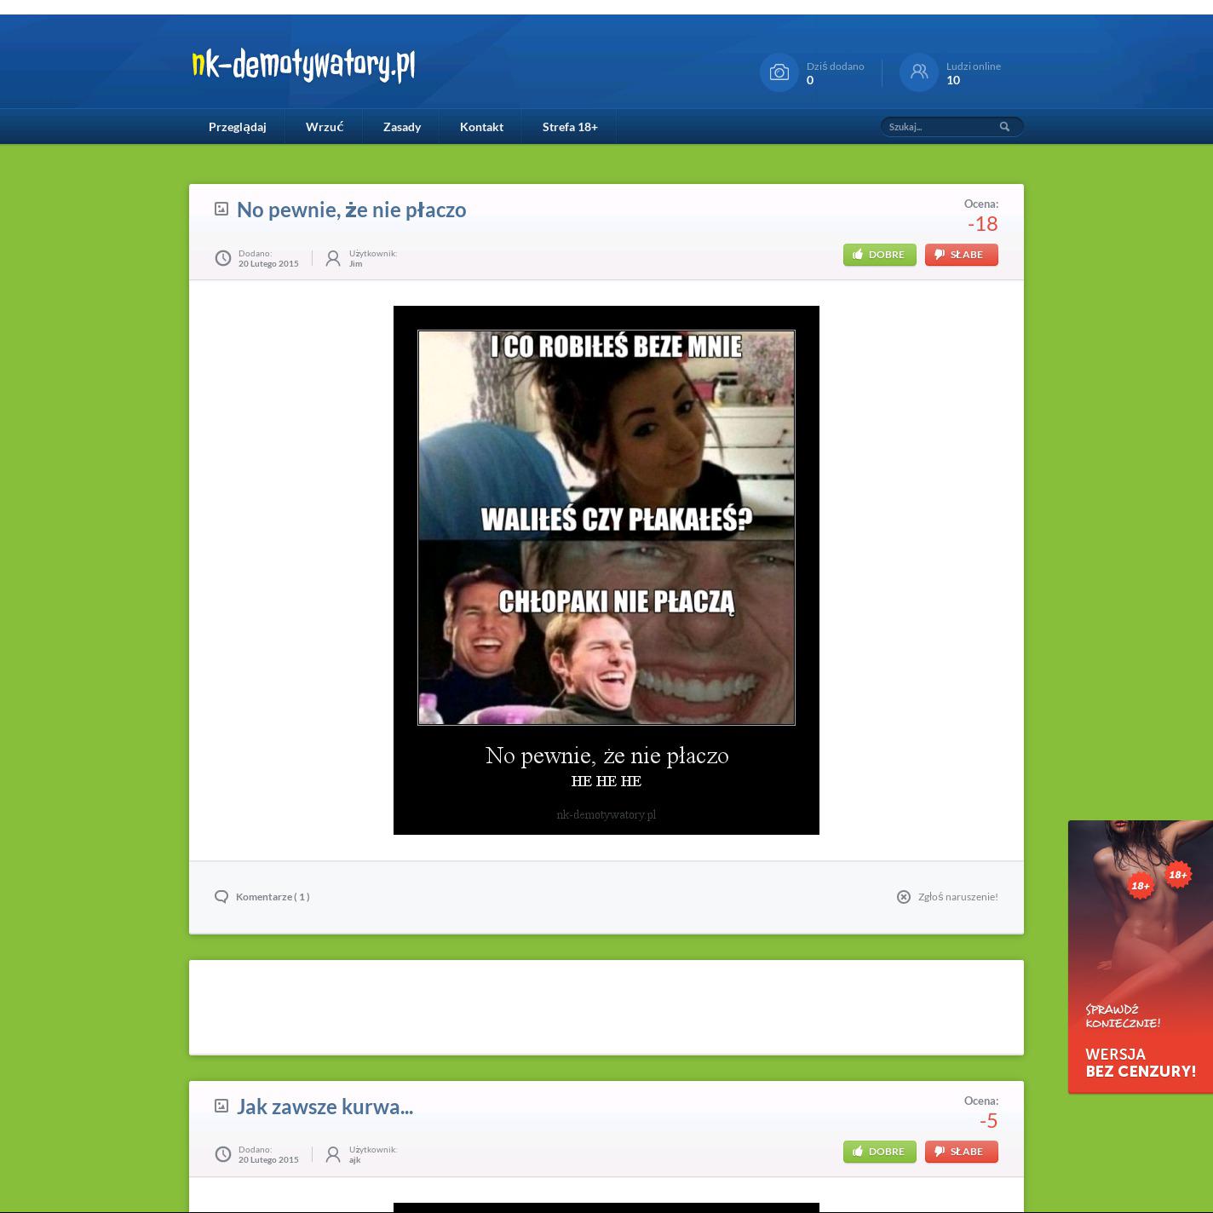
Task: Vote DOBRE on the first post
Action: (879, 255)
